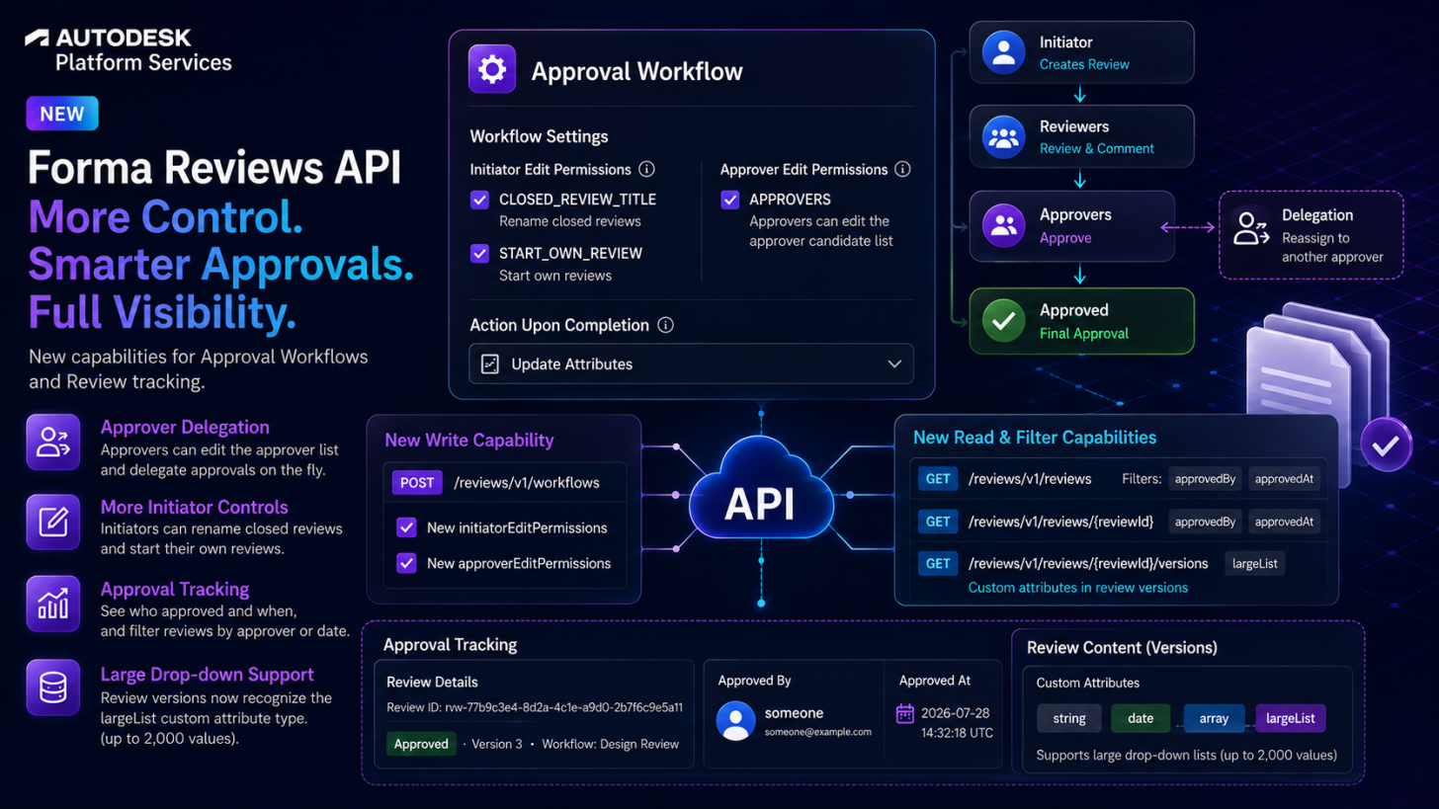
Task: Click the 2026-07-28 approval date
Action: 957,713
